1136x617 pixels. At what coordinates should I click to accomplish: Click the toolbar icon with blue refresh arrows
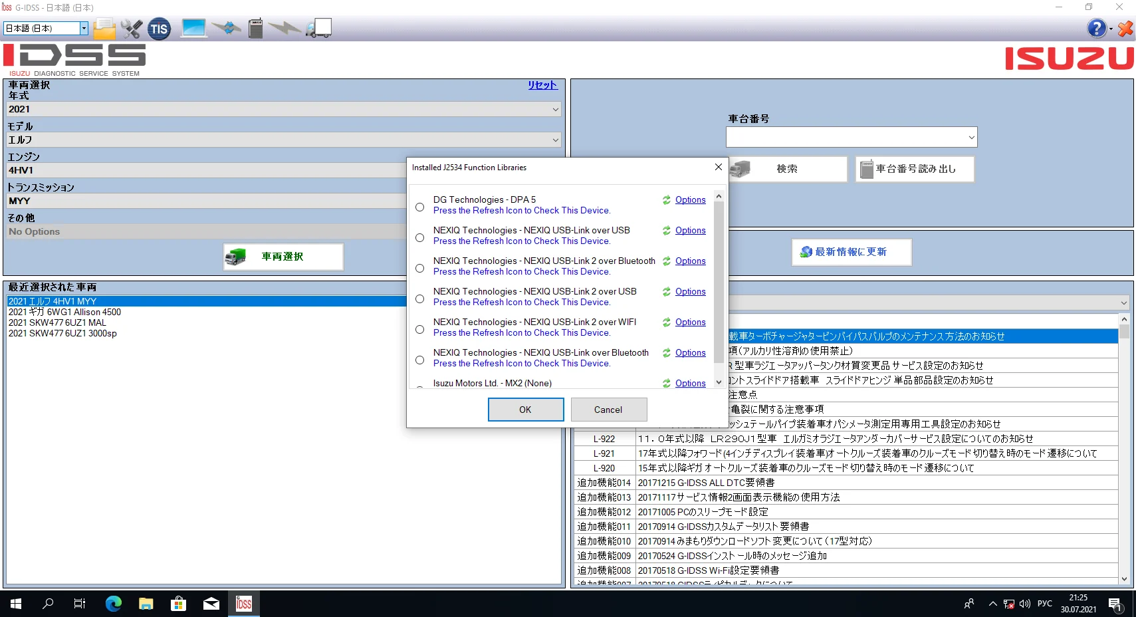(227, 28)
